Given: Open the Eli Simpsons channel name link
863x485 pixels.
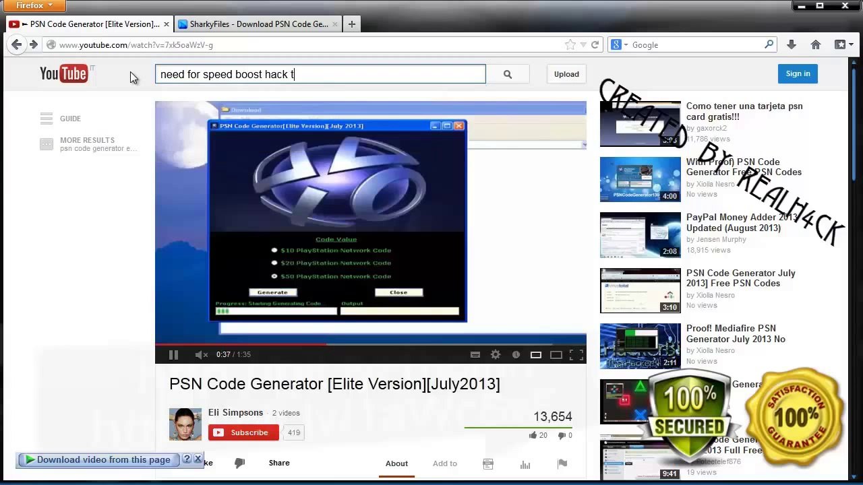Looking at the screenshot, I should pyautogui.click(x=235, y=412).
